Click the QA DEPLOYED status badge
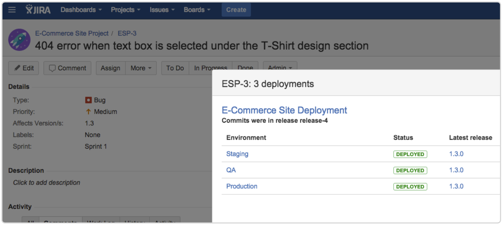The image size is (503, 225). point(410,170)
